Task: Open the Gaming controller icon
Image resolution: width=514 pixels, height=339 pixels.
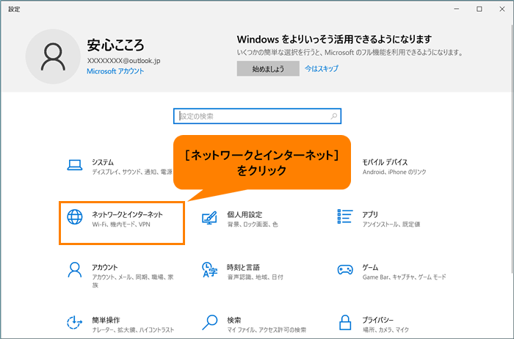Action: [345, 270]
